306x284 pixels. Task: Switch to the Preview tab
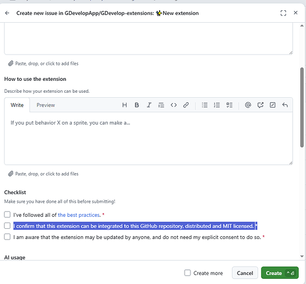(x=46, y=105)
